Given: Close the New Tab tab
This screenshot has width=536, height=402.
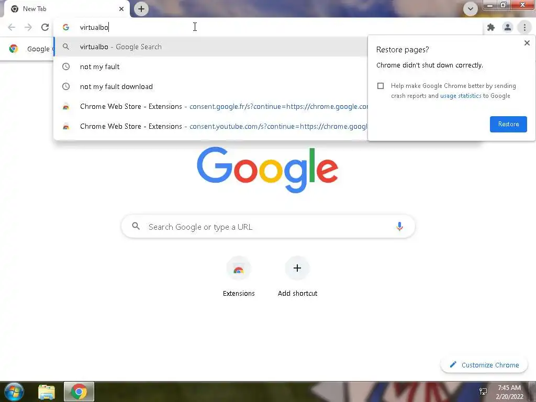Looking at the screenshot, I should pos(121,9).
